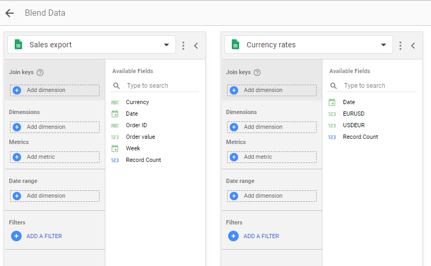431x266 pixels.
Task: Click the Google Sheets icon for Currency rates
Action: (236, 45)
